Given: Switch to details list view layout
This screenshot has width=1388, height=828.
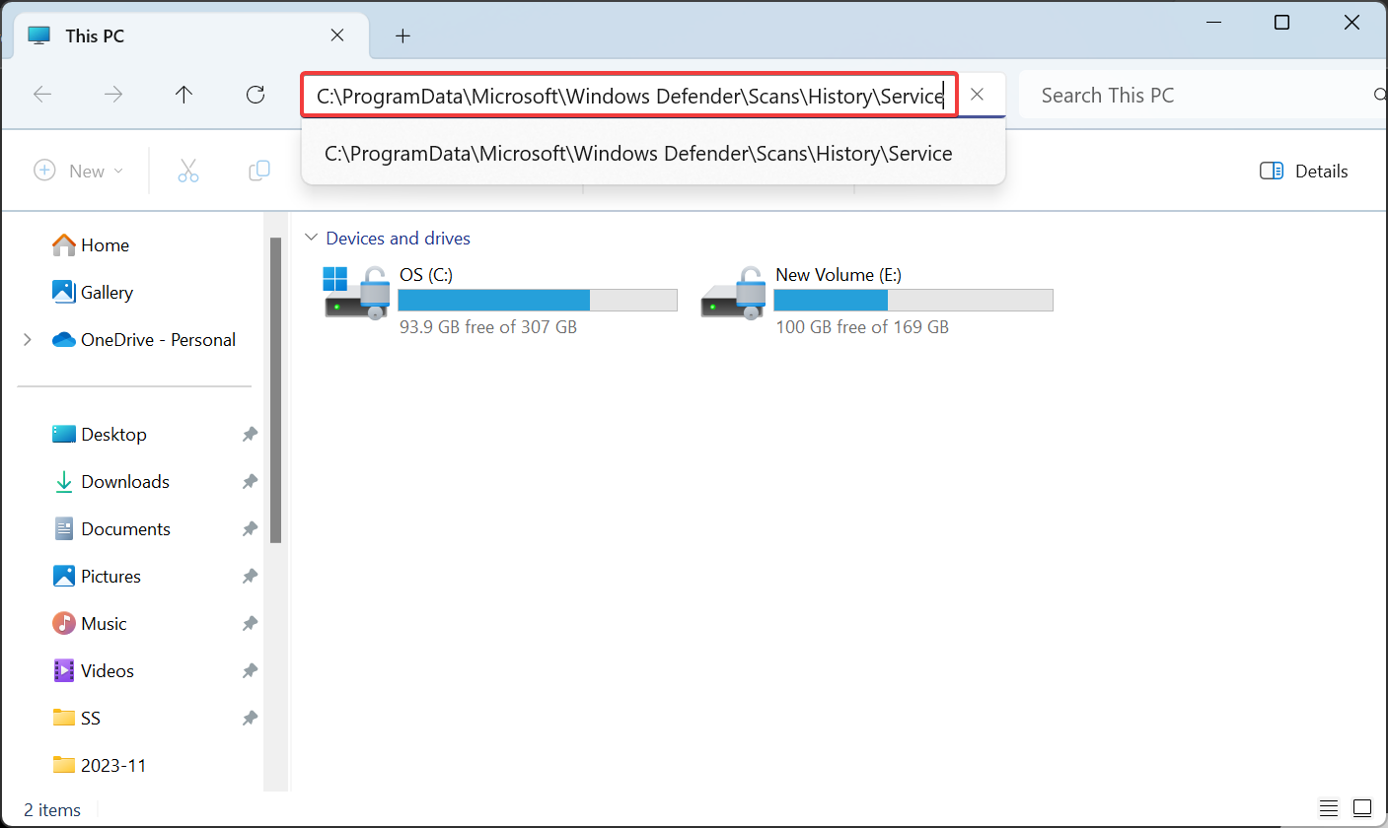Looking at the screenshot, I should pos(1329,809).
